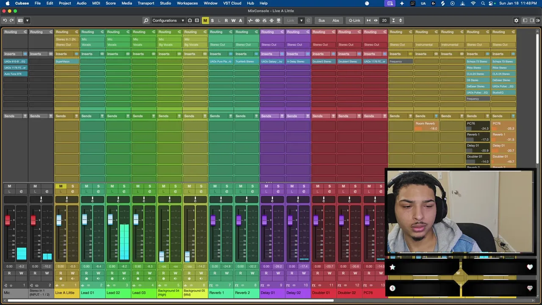This screenshot has width=542, height=305.
Task: Open Edit Channel Settings (e) for Lead 03
Action: (149, 191)
